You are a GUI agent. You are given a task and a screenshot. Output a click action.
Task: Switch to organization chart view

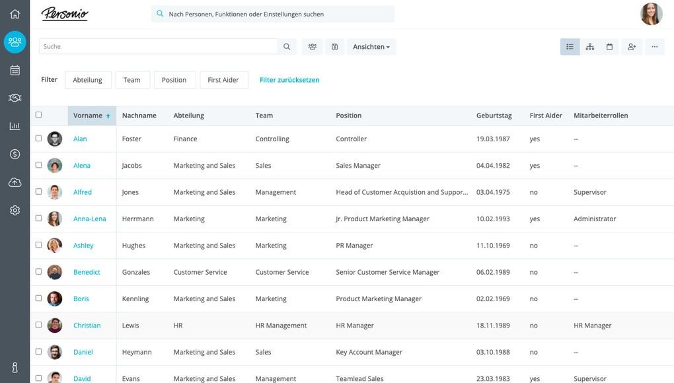[x=589, y=47]
